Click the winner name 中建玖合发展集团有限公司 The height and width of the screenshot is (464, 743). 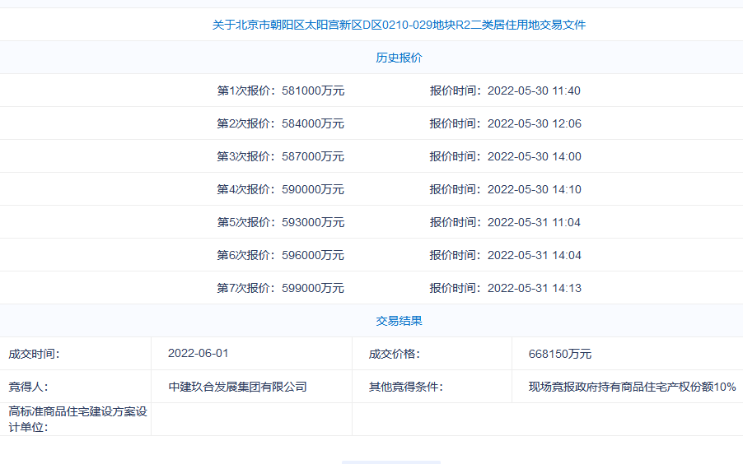237,387
